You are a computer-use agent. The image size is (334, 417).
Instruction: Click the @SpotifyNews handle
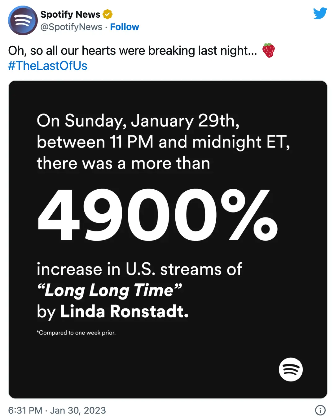71,27
